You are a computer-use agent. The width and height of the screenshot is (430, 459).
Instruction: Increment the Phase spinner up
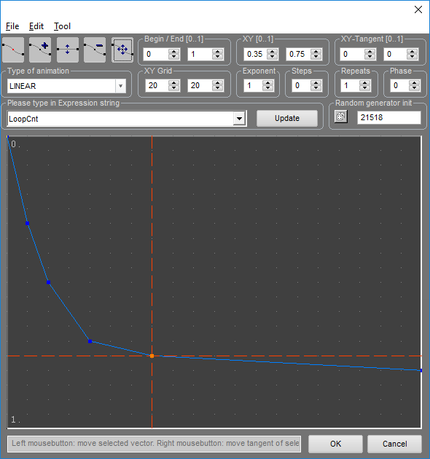point(414,82)
